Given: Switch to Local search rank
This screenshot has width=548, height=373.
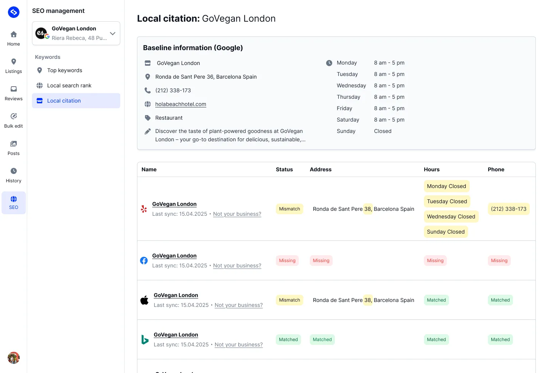Looking at the screenshot, I should click(x=69, y=85).
